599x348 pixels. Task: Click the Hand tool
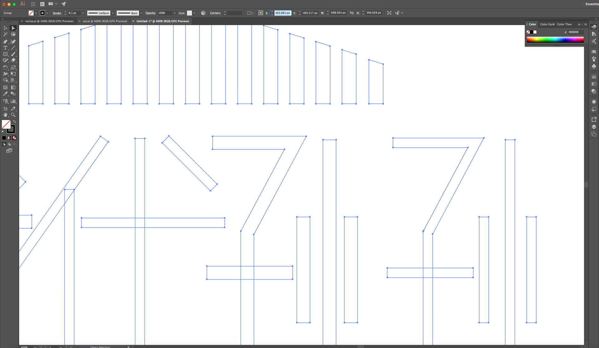click(x=5, y=115)
